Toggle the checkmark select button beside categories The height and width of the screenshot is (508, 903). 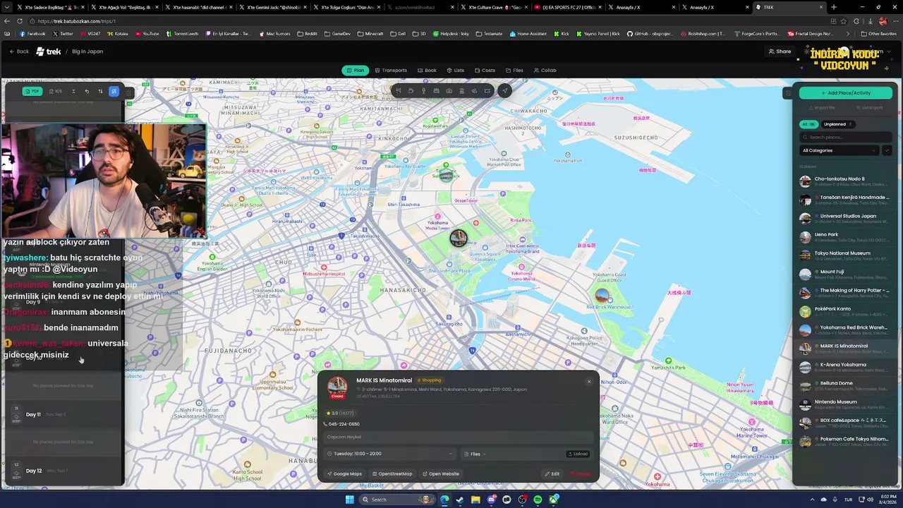pyautogui.click(x=887, y=150)
